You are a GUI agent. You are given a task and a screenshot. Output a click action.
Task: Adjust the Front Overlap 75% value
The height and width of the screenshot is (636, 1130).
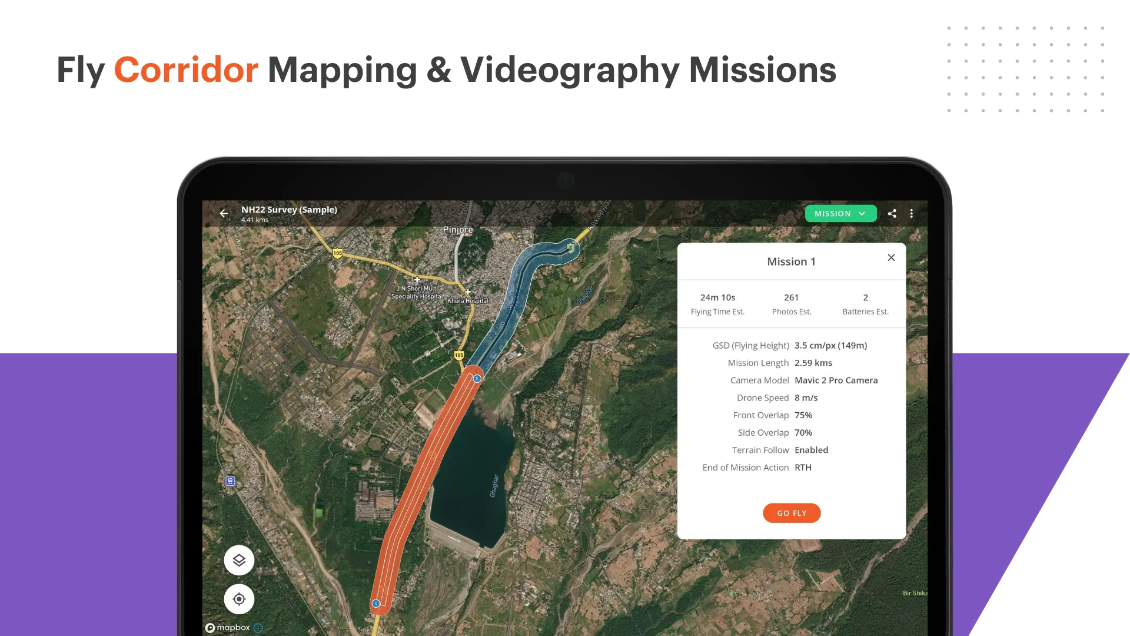coord(803,415)
